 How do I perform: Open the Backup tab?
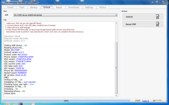(x=34, y=7)
